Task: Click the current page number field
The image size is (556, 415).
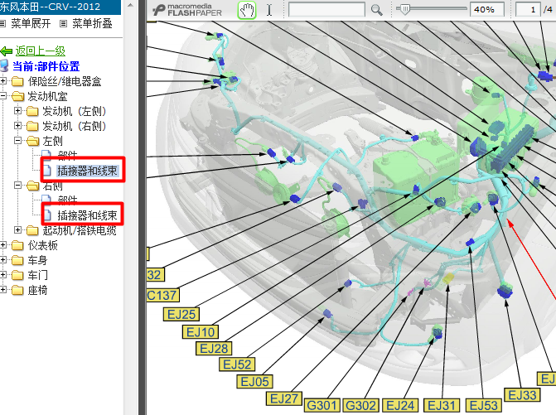Action: click(527, 10)
